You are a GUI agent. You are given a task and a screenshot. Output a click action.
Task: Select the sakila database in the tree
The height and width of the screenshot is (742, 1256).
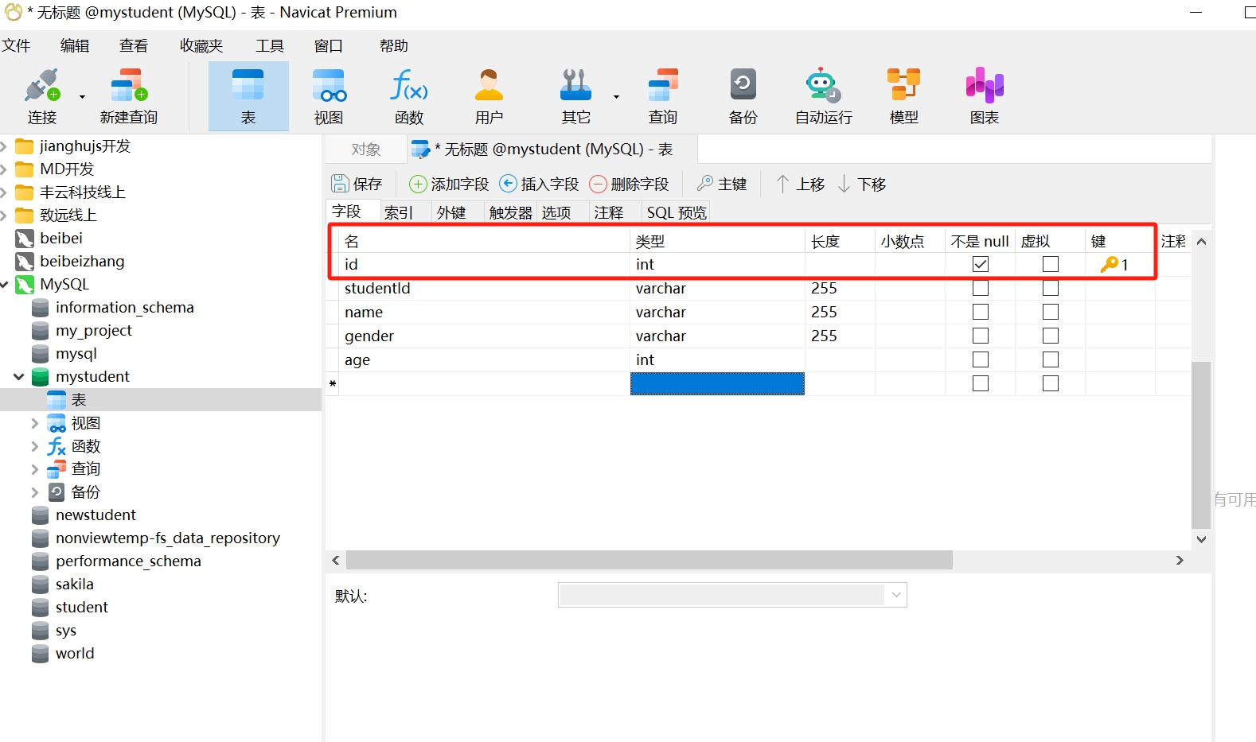74,585
